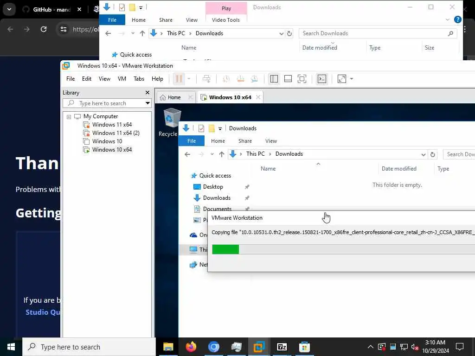Open recent locations dropdown in guest Explorer
This screenshot has width=475, height=356.
212,154
